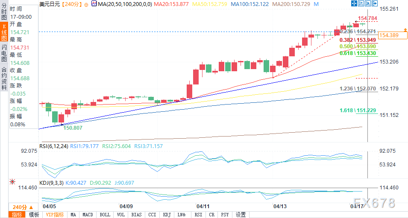This screenshot has width=408, height=218.
Task: Click the export/exit arrow icon
Action: [374, 3]
